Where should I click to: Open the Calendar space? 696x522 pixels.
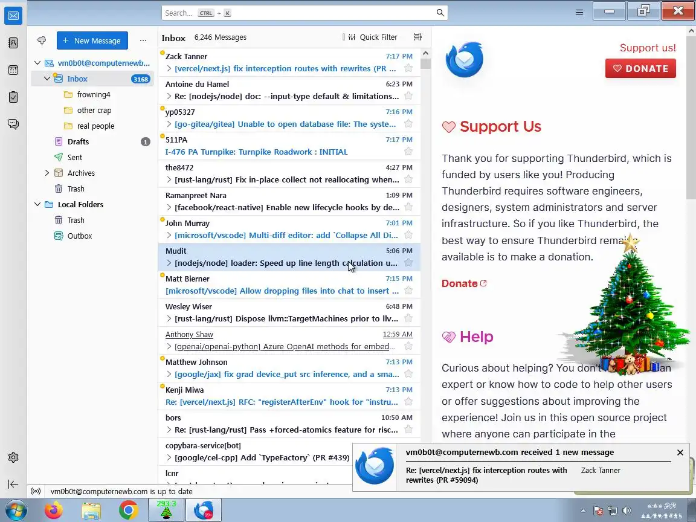coord(13,69)
